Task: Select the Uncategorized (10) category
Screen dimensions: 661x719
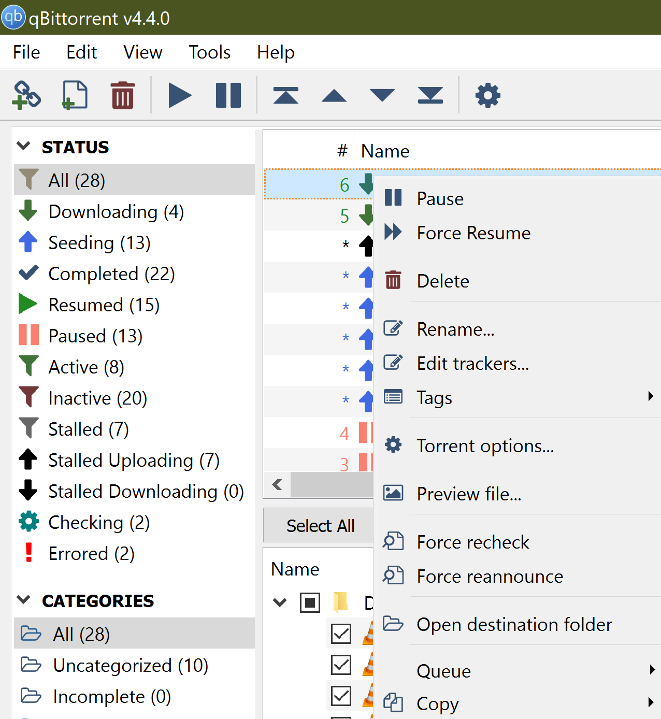Action: click(134, 665)
